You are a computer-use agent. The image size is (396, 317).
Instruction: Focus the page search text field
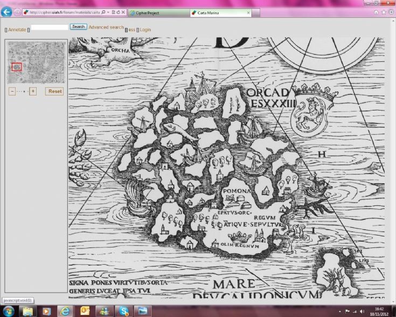[50, 27]
